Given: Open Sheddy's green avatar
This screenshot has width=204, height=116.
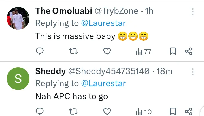Looking at the screenshot, I should pyautogui.click(x=18, y=79).
